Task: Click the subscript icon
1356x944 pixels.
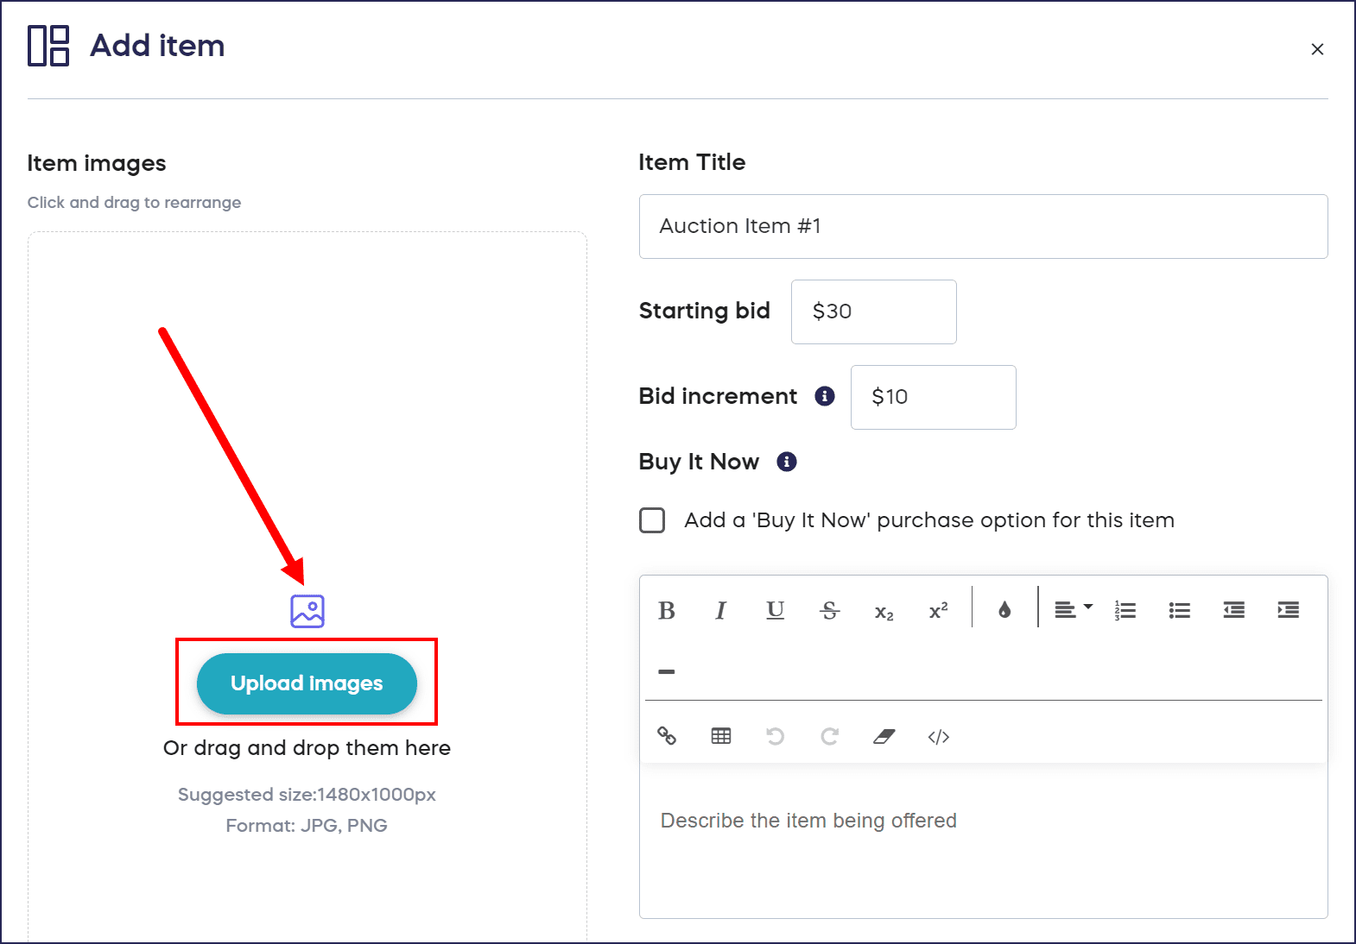Action: coord(884,612)
